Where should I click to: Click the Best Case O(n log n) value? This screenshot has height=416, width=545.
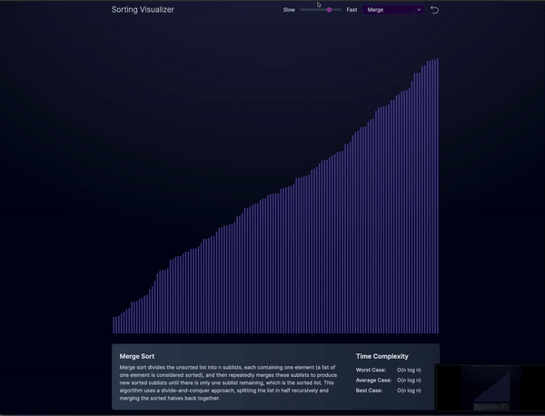[x=409, y=391]
